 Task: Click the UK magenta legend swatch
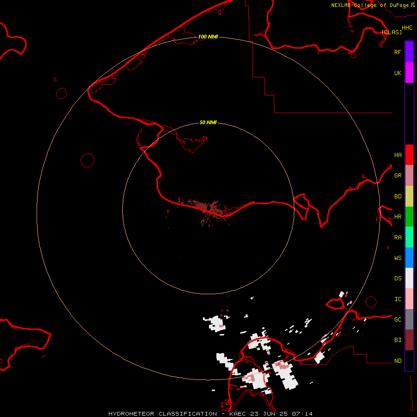(x=409, y=73)
